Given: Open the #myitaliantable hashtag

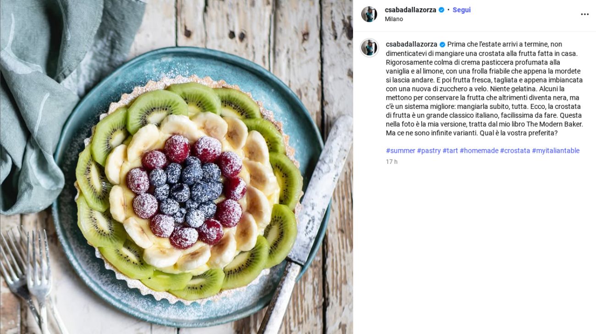Looking at the screenshot, I should click(556, 151).
